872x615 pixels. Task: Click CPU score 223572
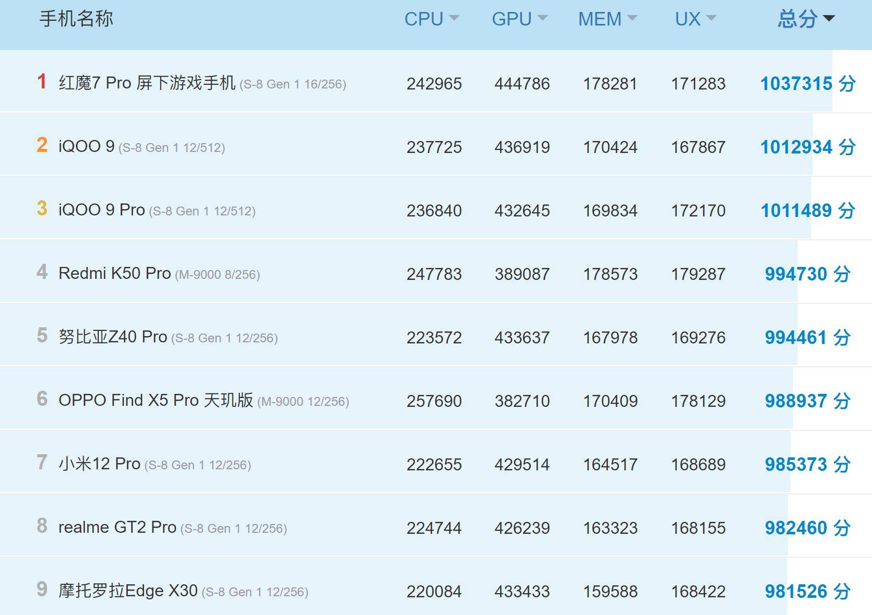click(x=434, y=338)
